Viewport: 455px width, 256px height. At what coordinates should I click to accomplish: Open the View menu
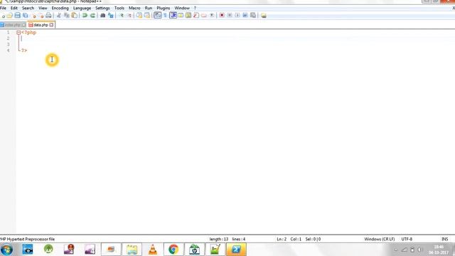coord(43,8)
